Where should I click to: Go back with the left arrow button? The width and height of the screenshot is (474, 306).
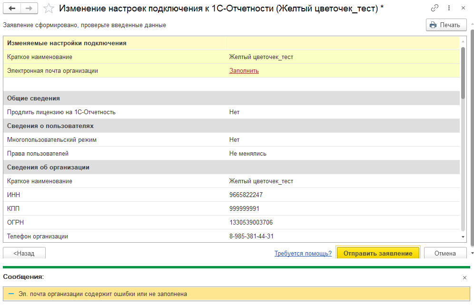pos(12,9)
